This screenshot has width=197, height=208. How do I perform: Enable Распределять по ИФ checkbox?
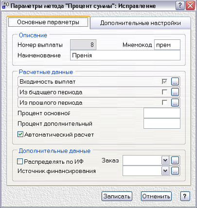click(x=20, y=161)
